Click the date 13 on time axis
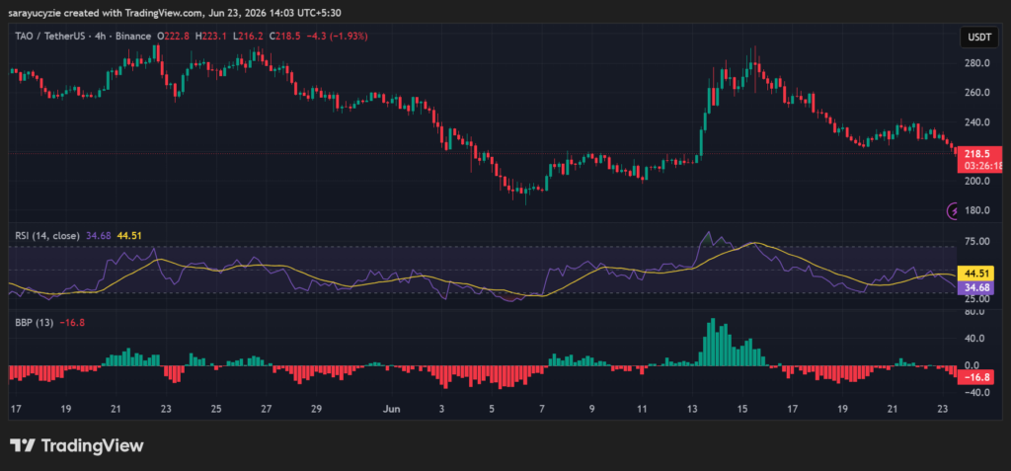The width and height of the screenshot is (1011, 471). click(x=692, y=409)
